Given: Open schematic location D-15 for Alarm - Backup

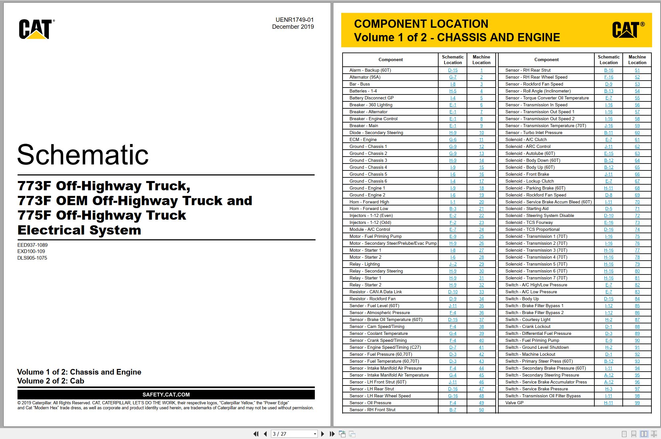Looking at the screenshot, I should [x=452, y=70].
